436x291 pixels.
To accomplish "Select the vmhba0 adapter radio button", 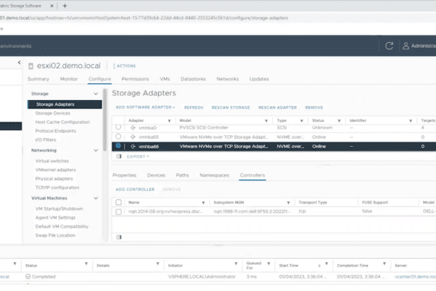I will [x=119, y=128].
